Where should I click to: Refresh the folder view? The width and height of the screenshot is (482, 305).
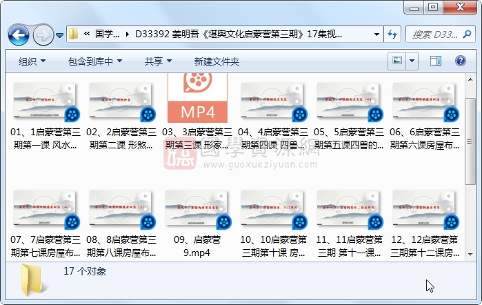click(392, 35)
